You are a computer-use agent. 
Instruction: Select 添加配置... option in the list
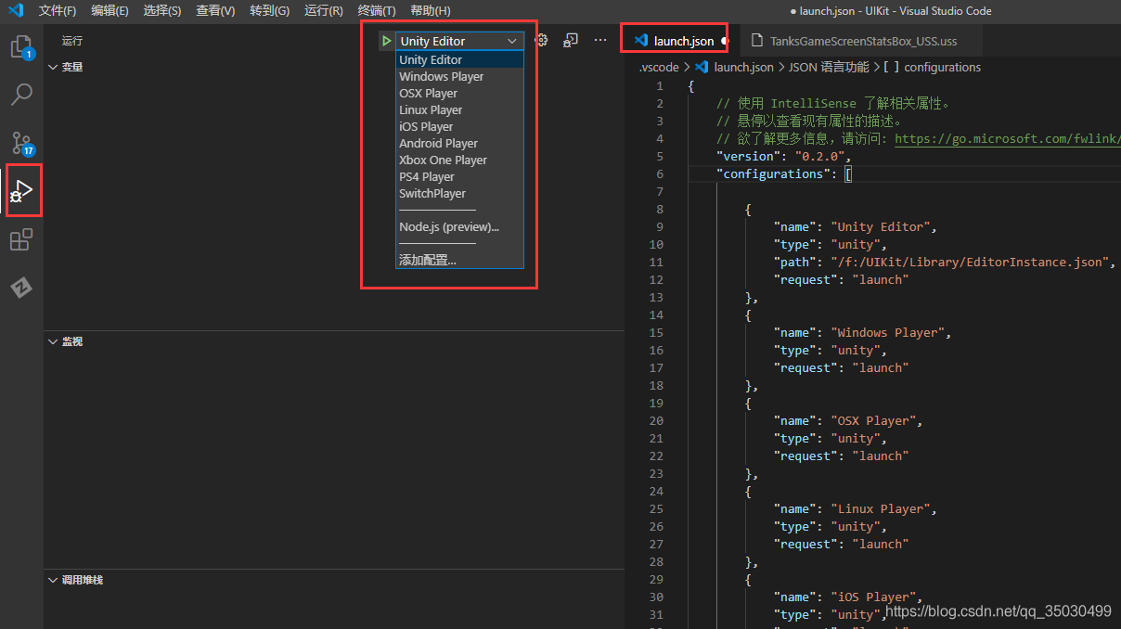[428, 260]
